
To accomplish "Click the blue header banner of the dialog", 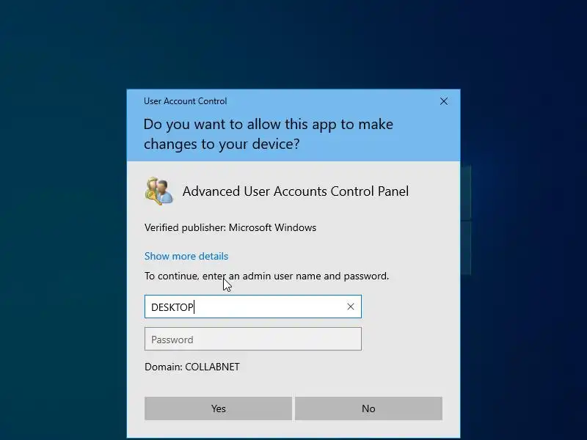I will coord(293,125).
